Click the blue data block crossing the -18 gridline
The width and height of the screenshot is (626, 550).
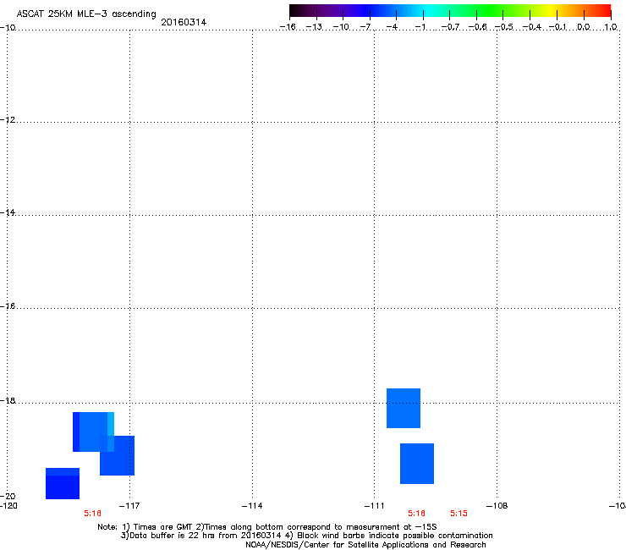pos(404,408)
